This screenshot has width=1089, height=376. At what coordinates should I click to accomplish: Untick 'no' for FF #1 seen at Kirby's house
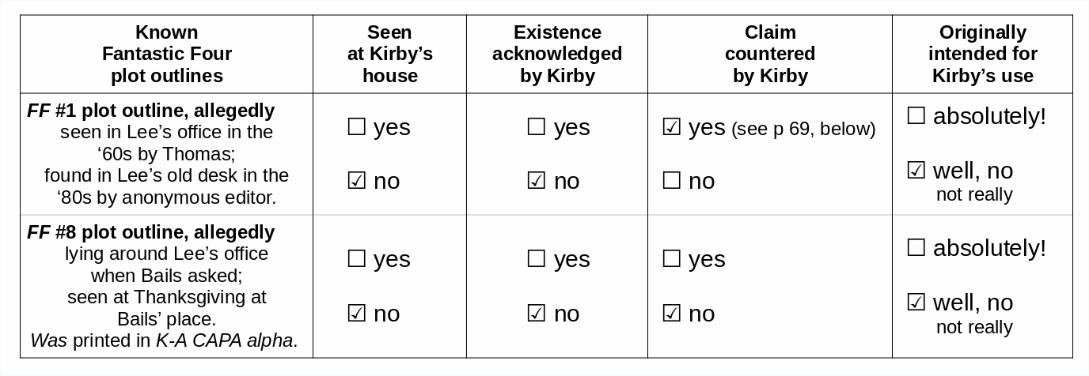click(356, 181)
